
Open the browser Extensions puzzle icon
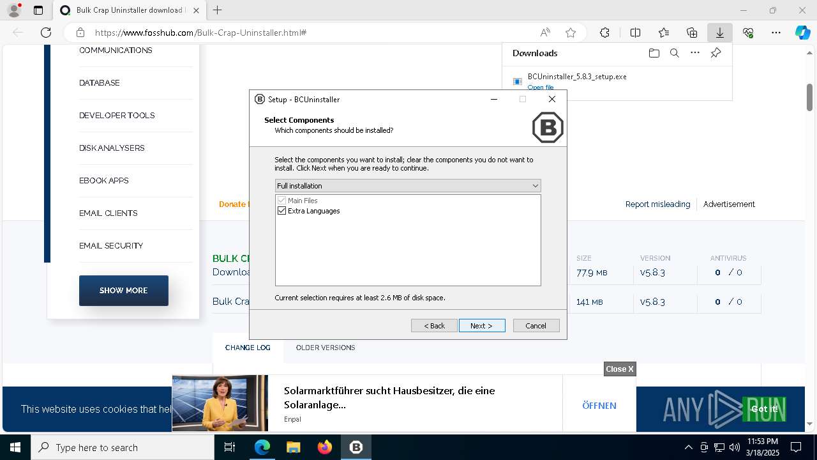(x=604, y=33)
